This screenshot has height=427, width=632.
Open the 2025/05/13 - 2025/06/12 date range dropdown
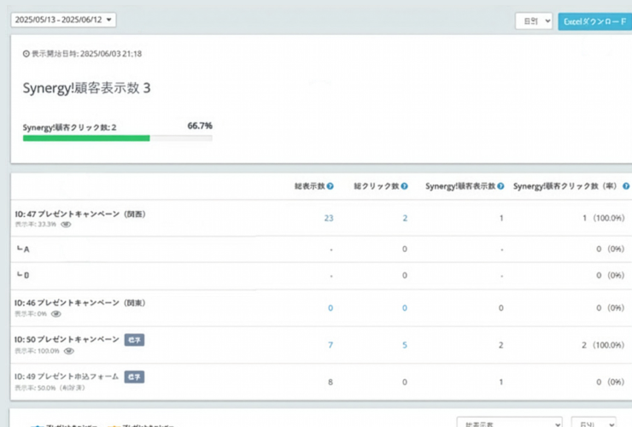64,20
